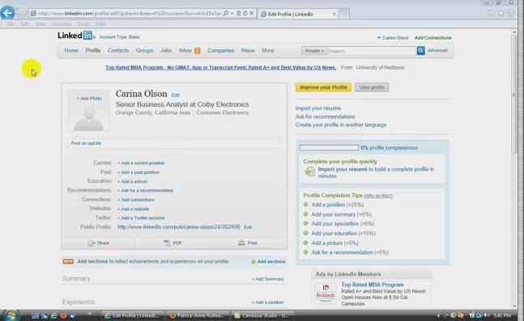Click the green Add sections plus icon
This screenshot has width=524, height=321.
[x=253, y=262]
